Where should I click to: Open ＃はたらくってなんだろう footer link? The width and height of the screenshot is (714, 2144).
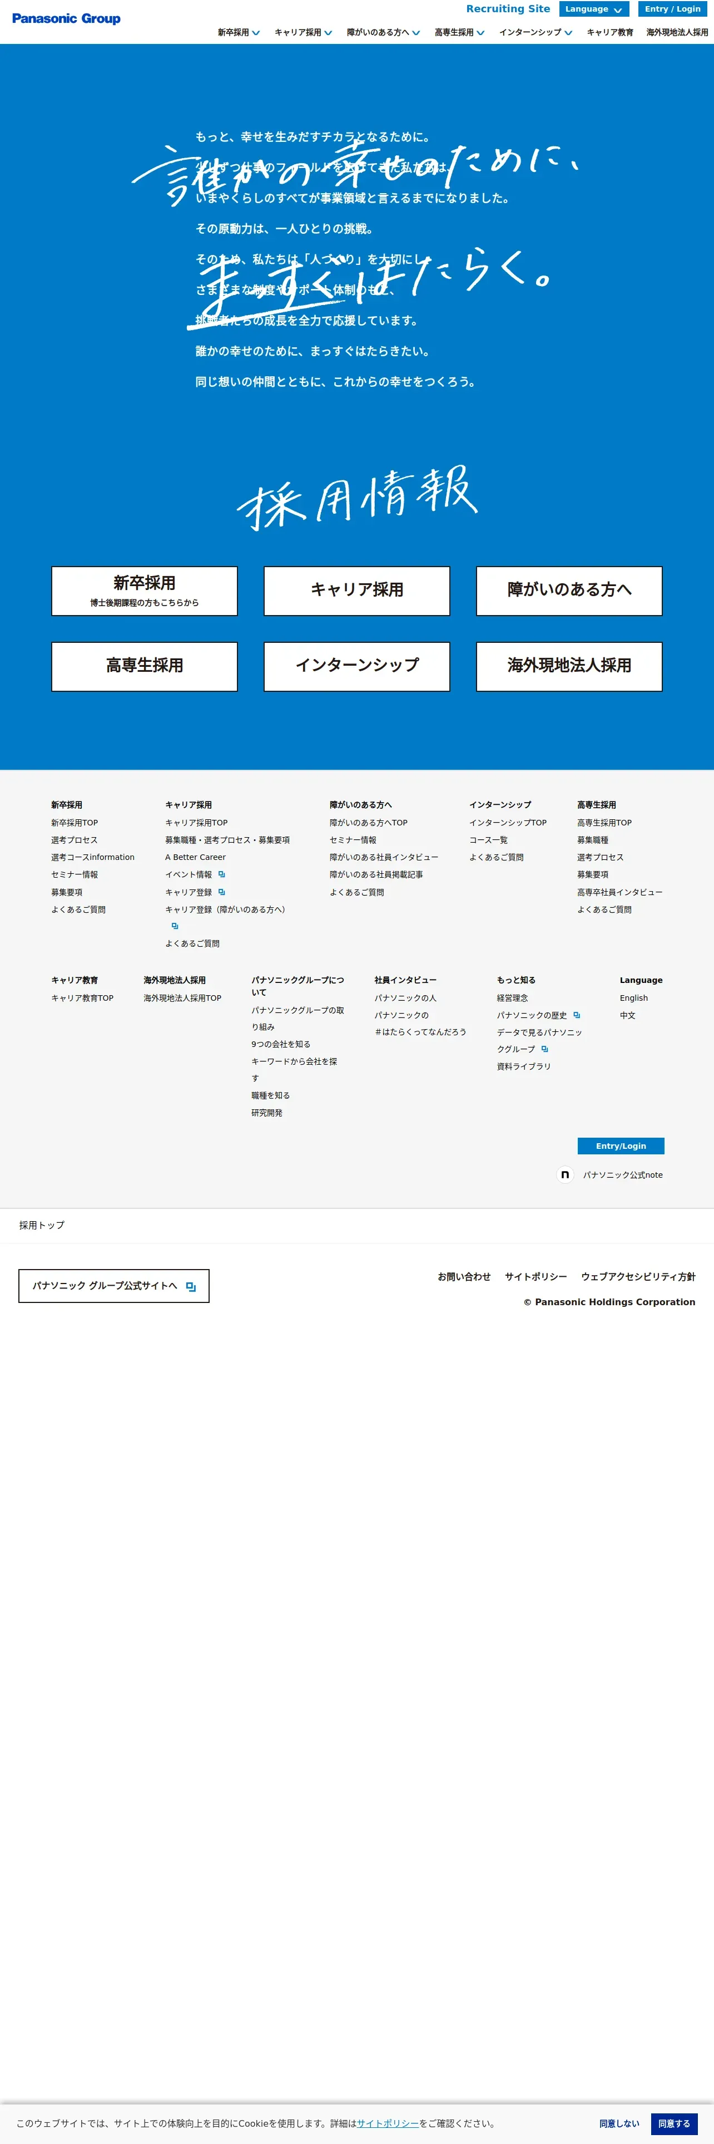pyautogui.click(x=420, y=1032)
